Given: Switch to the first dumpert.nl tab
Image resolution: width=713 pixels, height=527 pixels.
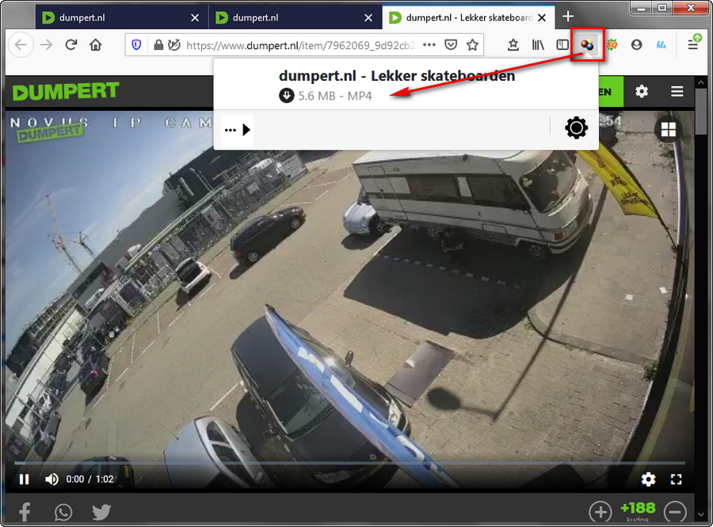Looking at the screenshot, I should [122, 17].
